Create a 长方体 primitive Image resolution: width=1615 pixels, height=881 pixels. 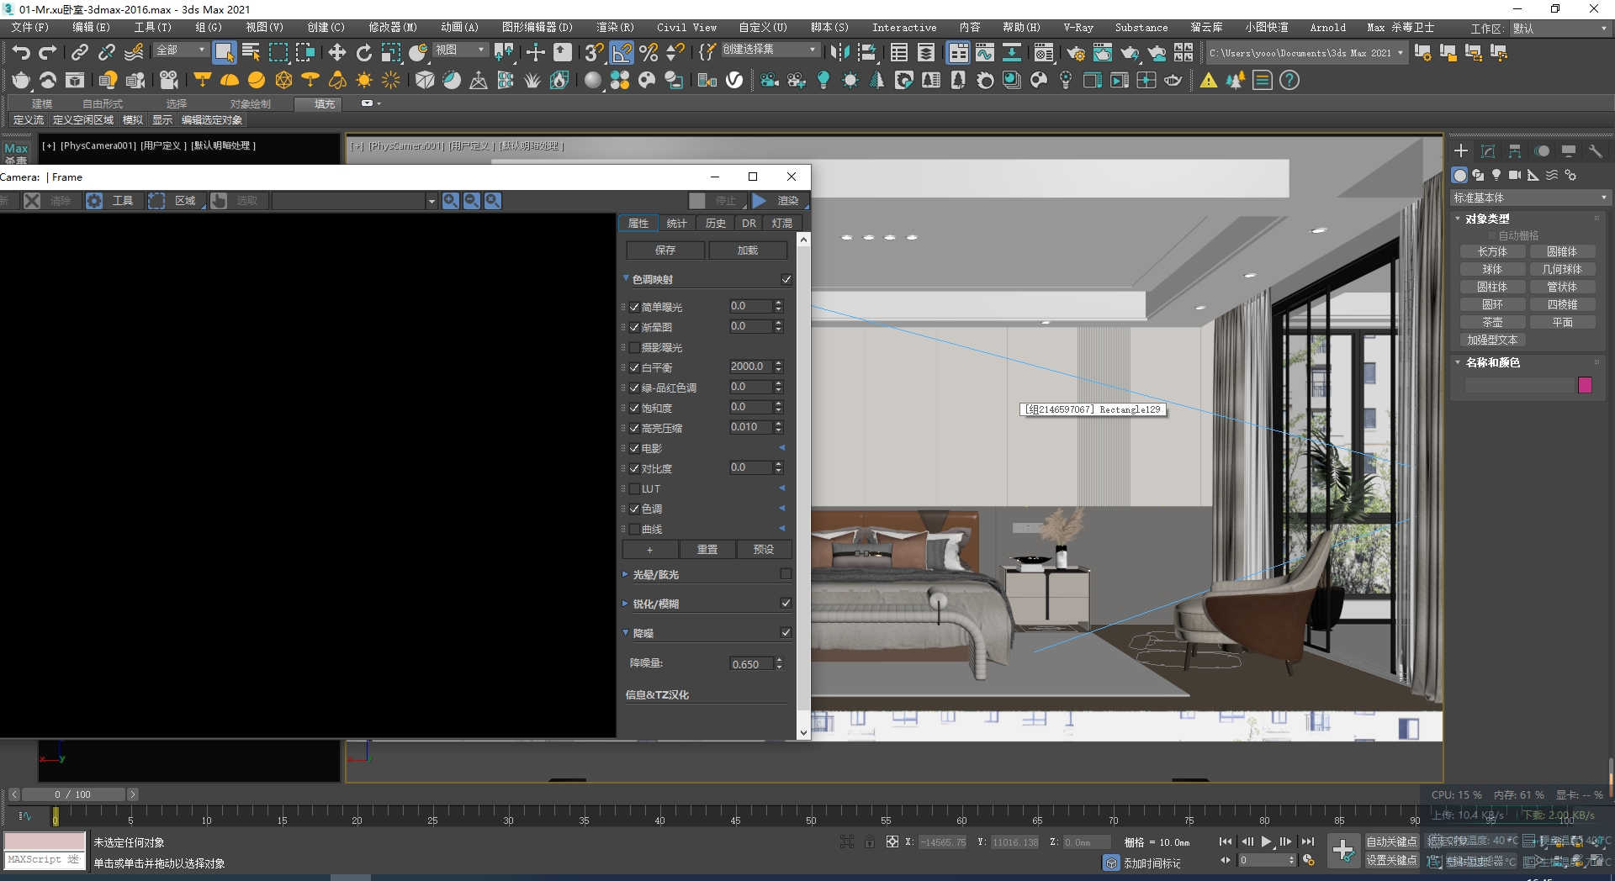(x=1492, y=252)
